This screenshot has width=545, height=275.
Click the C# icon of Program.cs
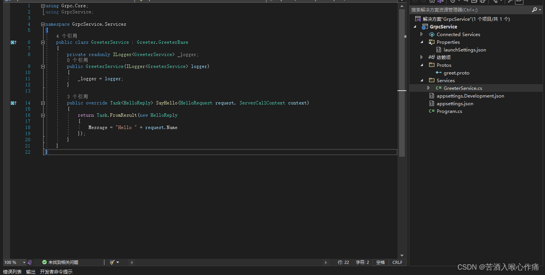tap(432, 111)
